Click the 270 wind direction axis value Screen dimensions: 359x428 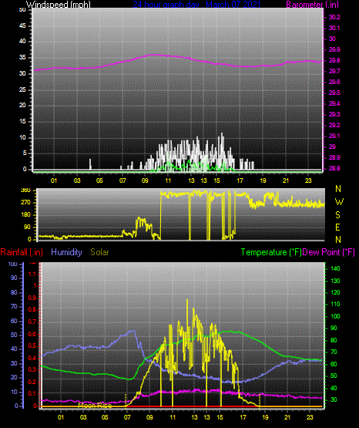coord(26,203)
